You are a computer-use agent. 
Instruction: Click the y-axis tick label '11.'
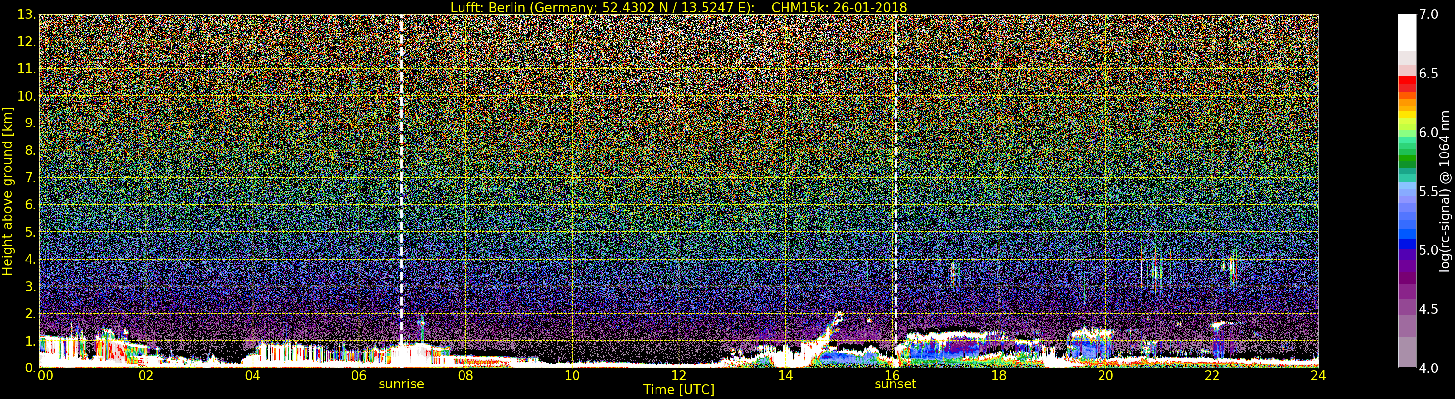[x=26, y=69]
